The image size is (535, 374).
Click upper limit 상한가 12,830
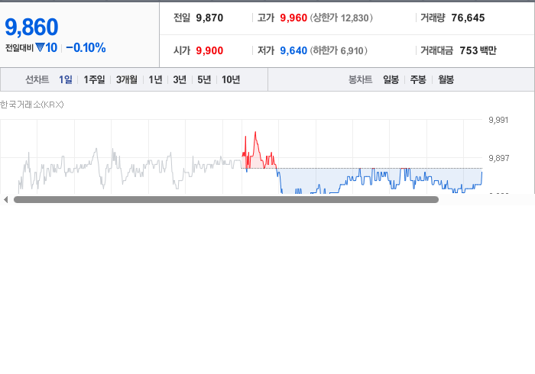(341, 18)
